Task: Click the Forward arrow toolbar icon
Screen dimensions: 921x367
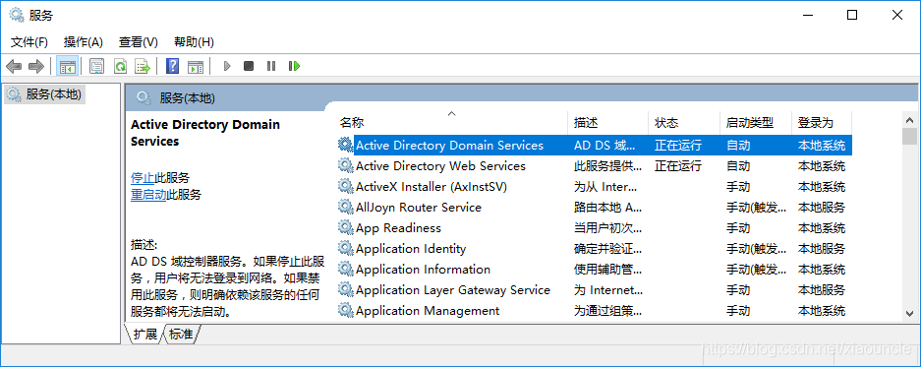Action: [x=36, y=67]
